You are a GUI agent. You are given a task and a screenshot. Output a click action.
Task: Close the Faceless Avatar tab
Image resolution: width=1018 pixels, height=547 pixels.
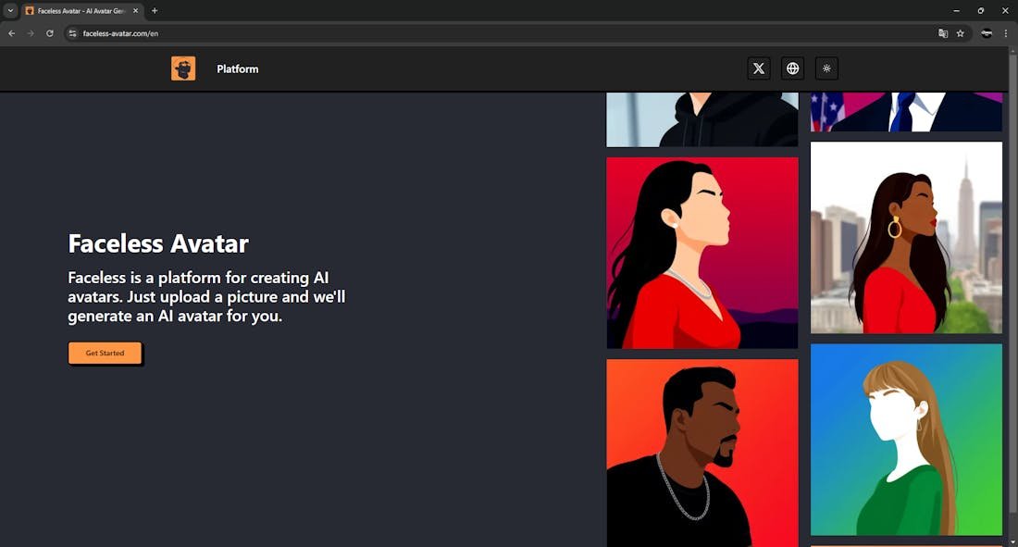135,10
